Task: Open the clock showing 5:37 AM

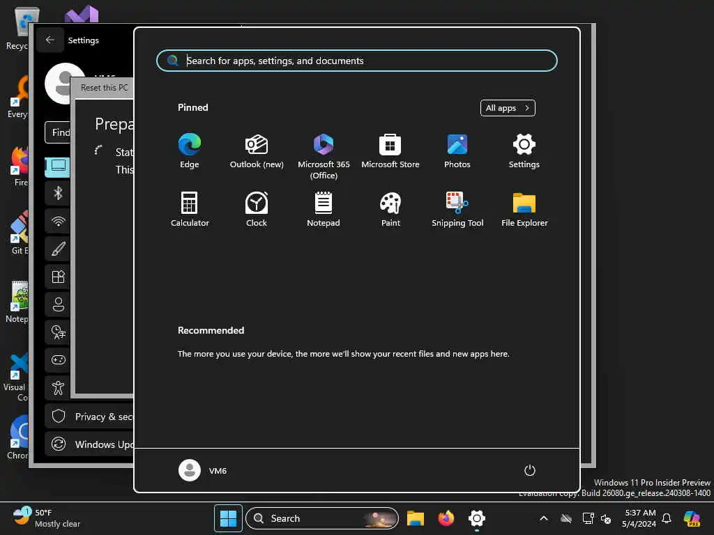Action: [x=640, y=518]
